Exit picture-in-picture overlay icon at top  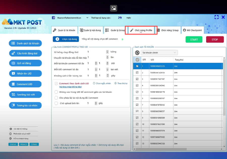pyautogui.click(x=113, y=8)
